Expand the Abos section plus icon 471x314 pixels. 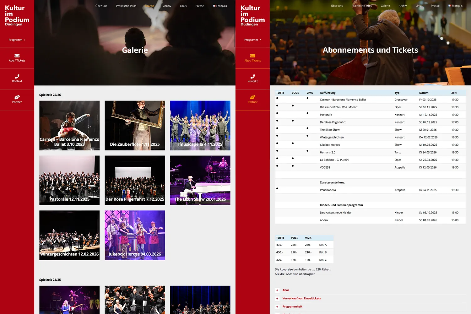coord(277,290)
